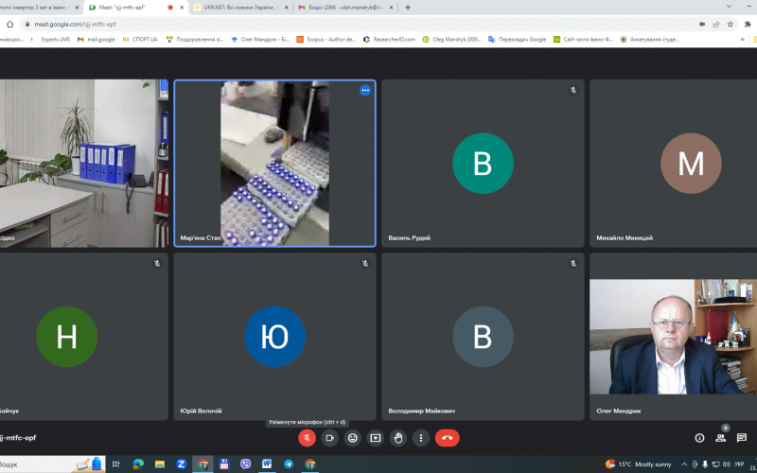Toggle the camera button in Meet
Screen dimensions: 757x473
[329, 438]
